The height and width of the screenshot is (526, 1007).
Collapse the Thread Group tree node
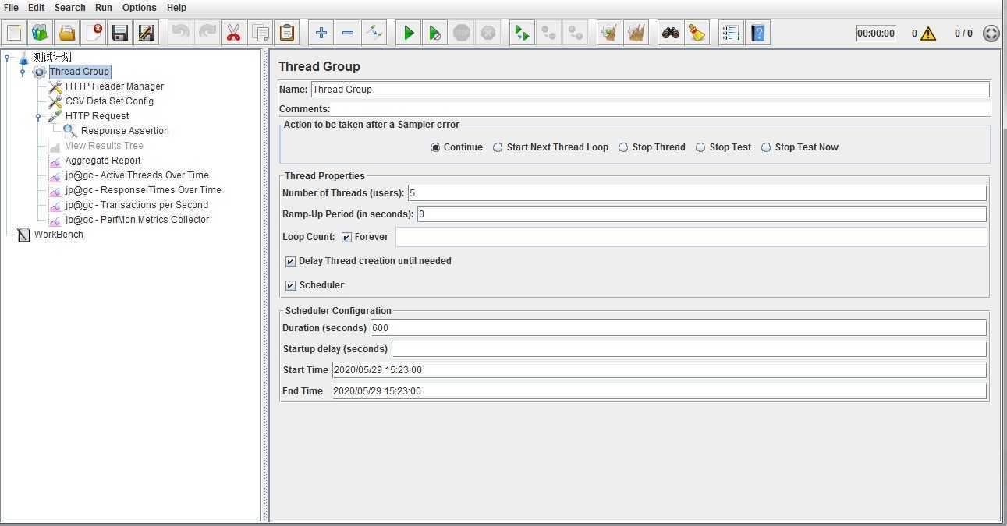(23, 72)
